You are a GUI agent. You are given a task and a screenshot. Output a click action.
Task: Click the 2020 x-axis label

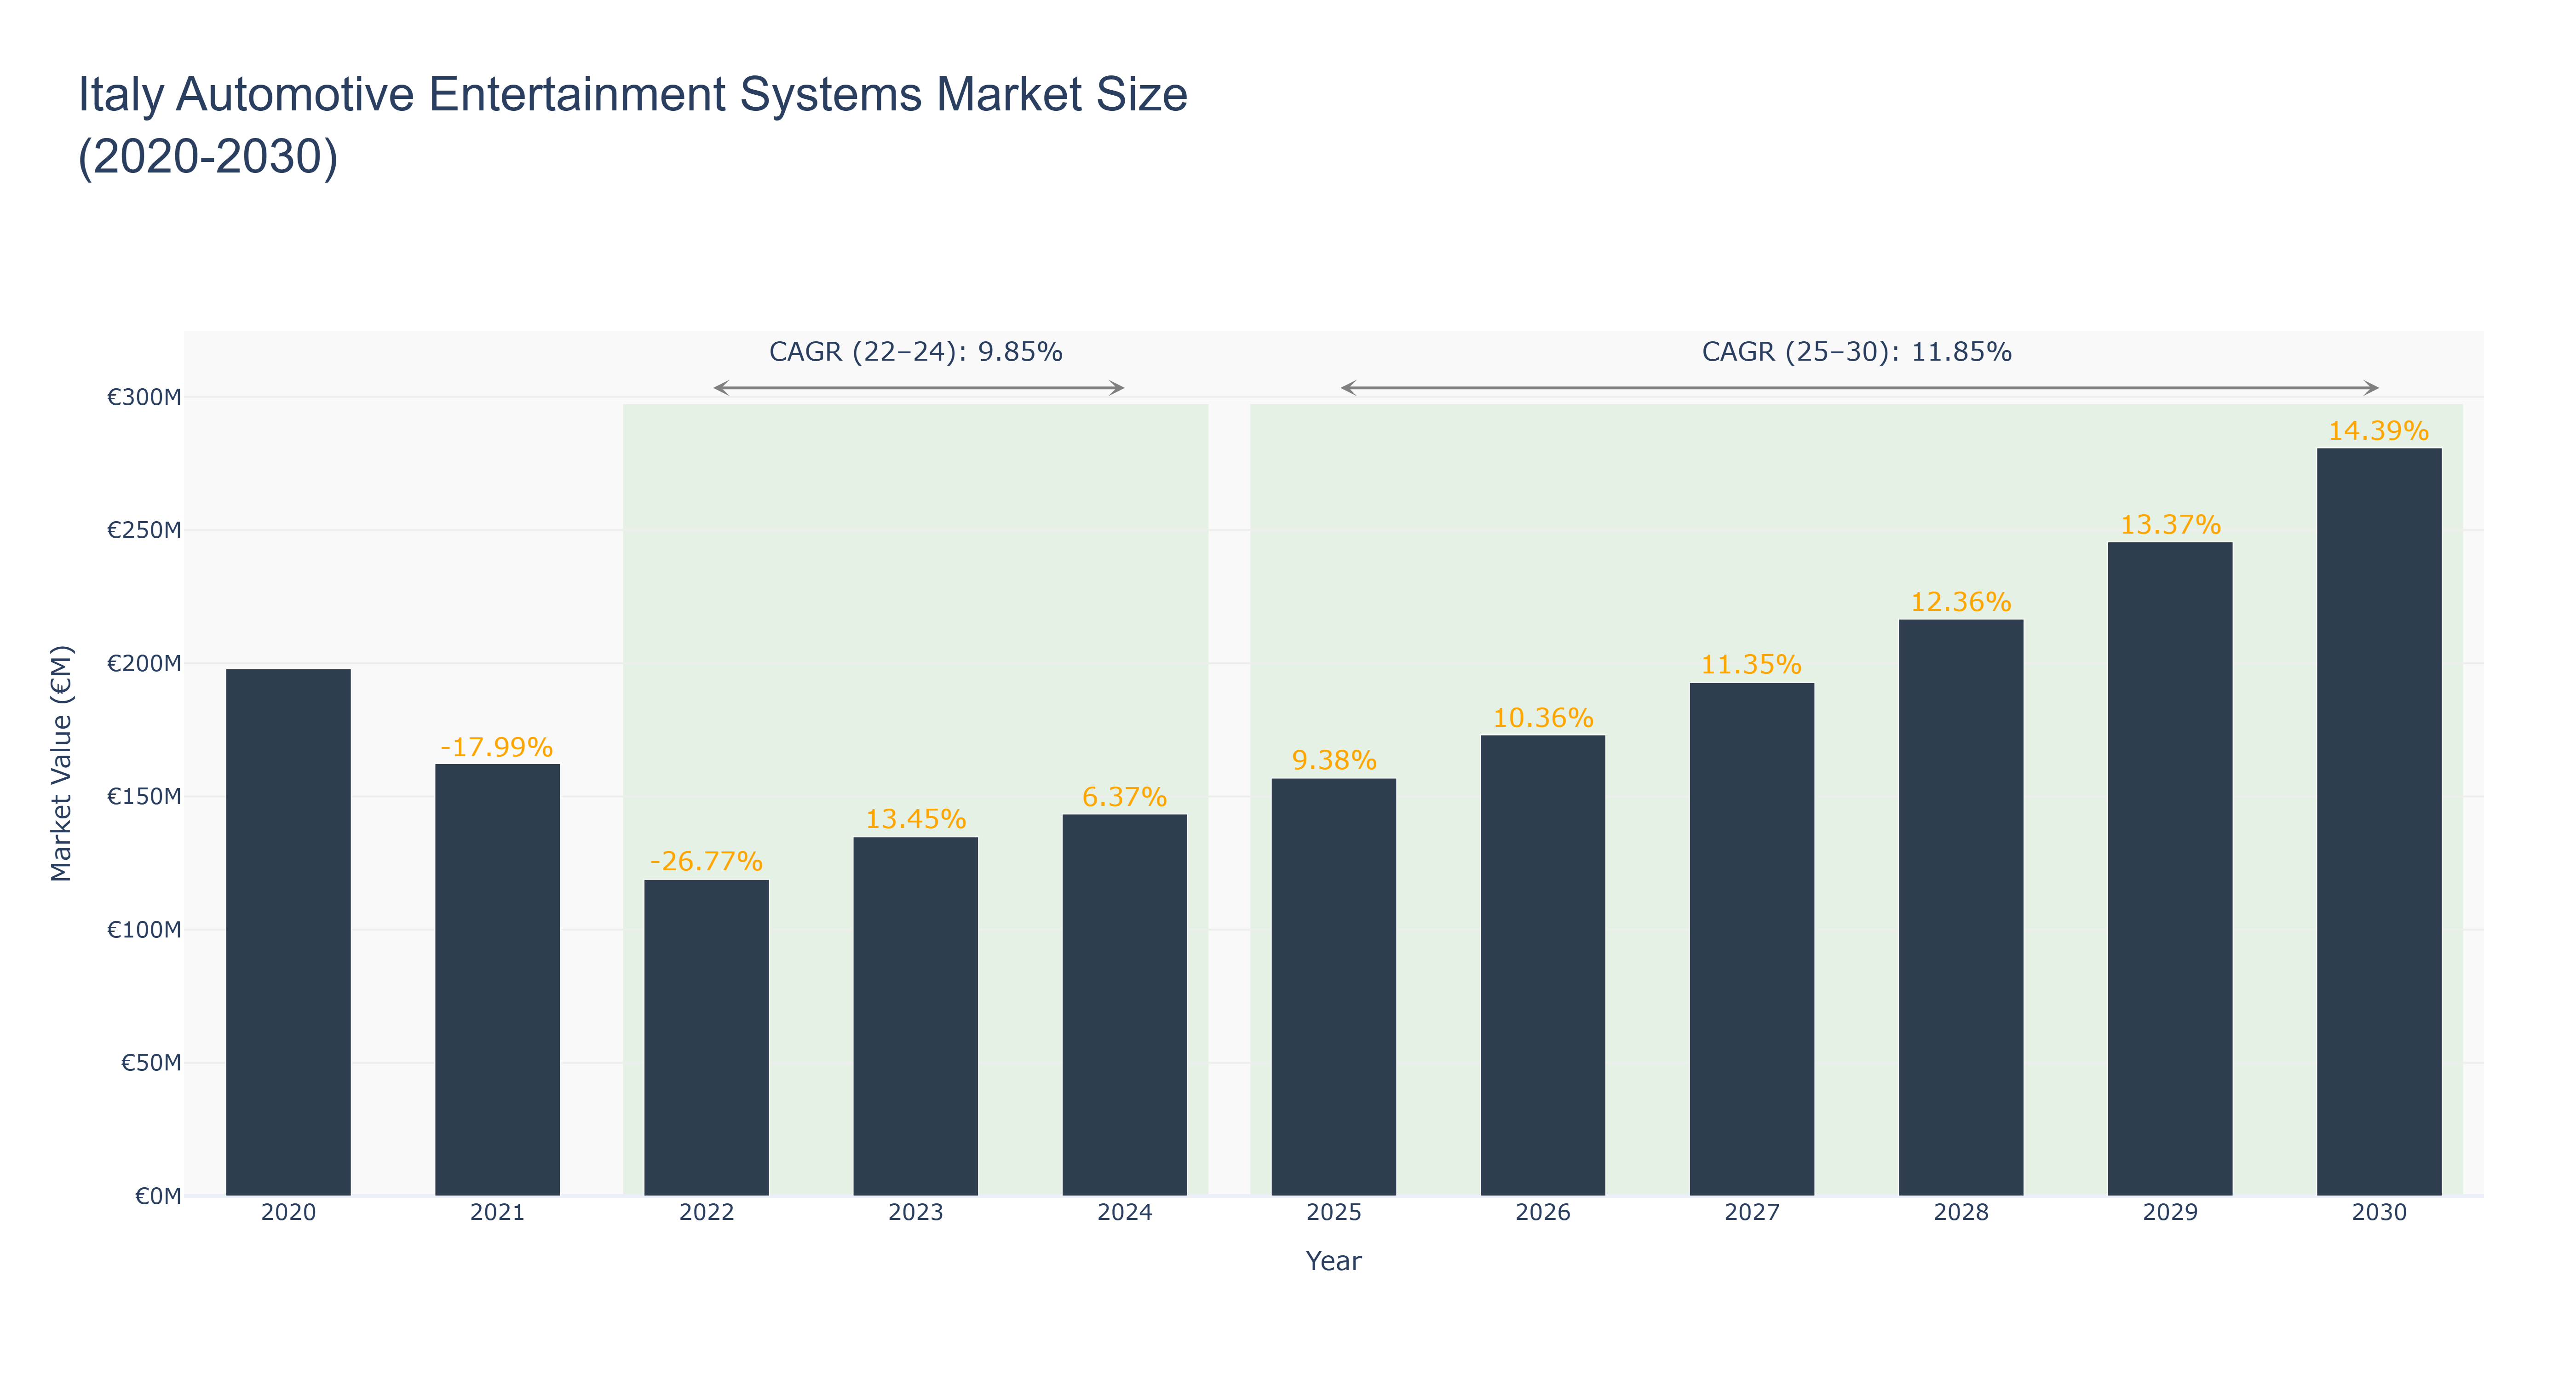coord(288,1213)
